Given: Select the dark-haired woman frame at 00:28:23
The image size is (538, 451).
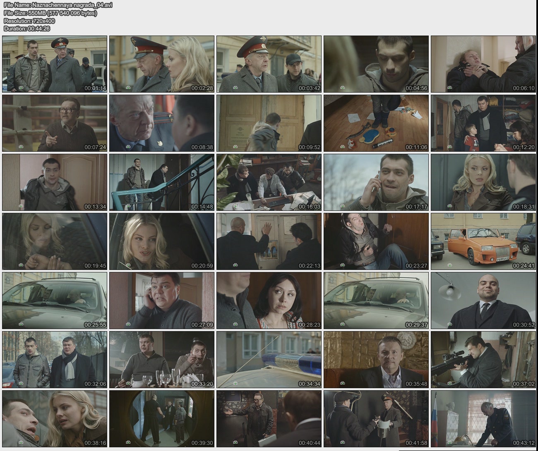Looking at the screenshot, I should pyautogui.click(x=269, y=301).
